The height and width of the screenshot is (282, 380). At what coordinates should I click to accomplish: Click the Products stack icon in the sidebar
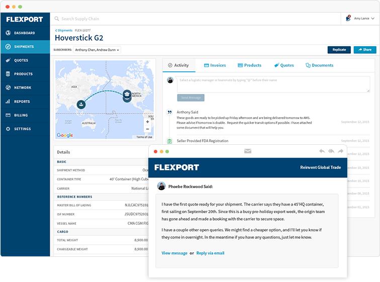[8, 74]
